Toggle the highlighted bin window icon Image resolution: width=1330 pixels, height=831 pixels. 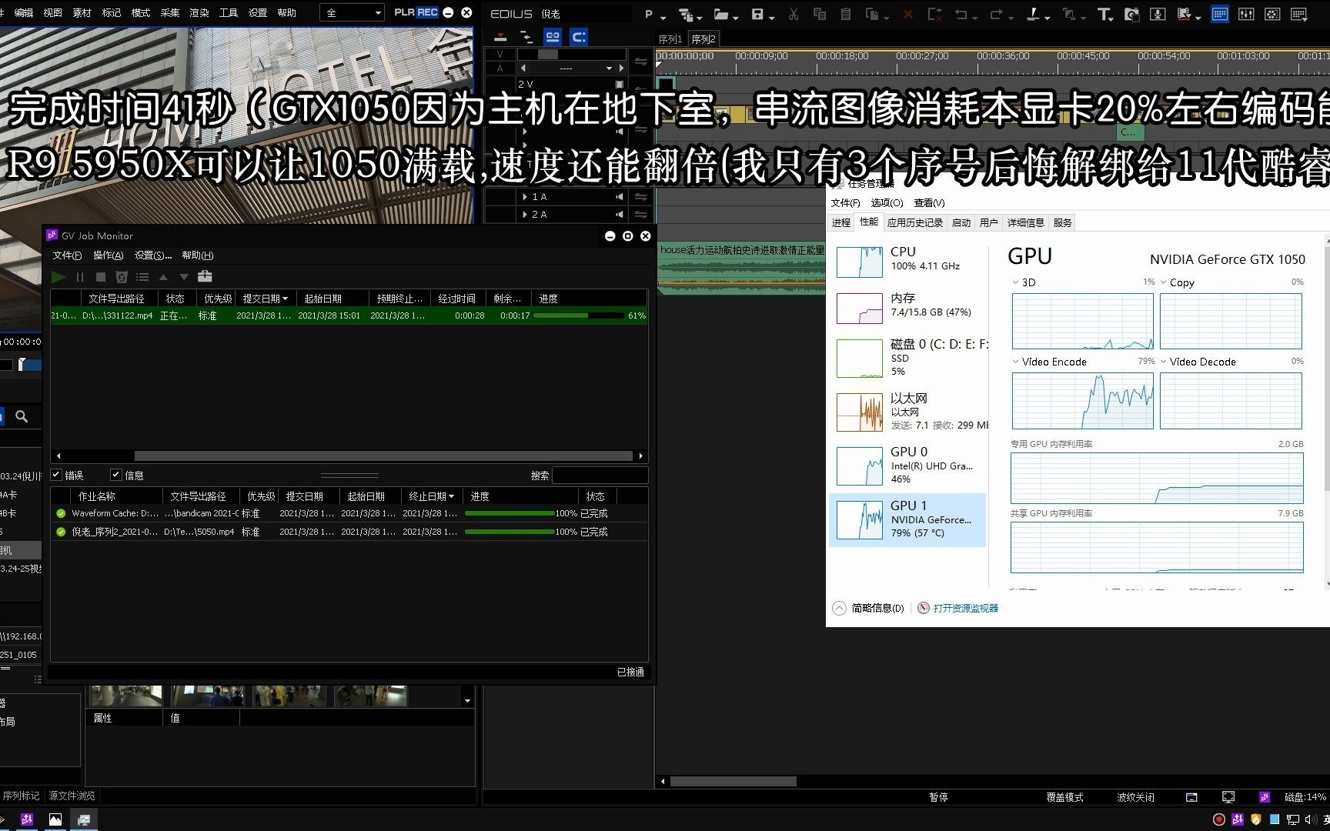[x=1220, y=14]
